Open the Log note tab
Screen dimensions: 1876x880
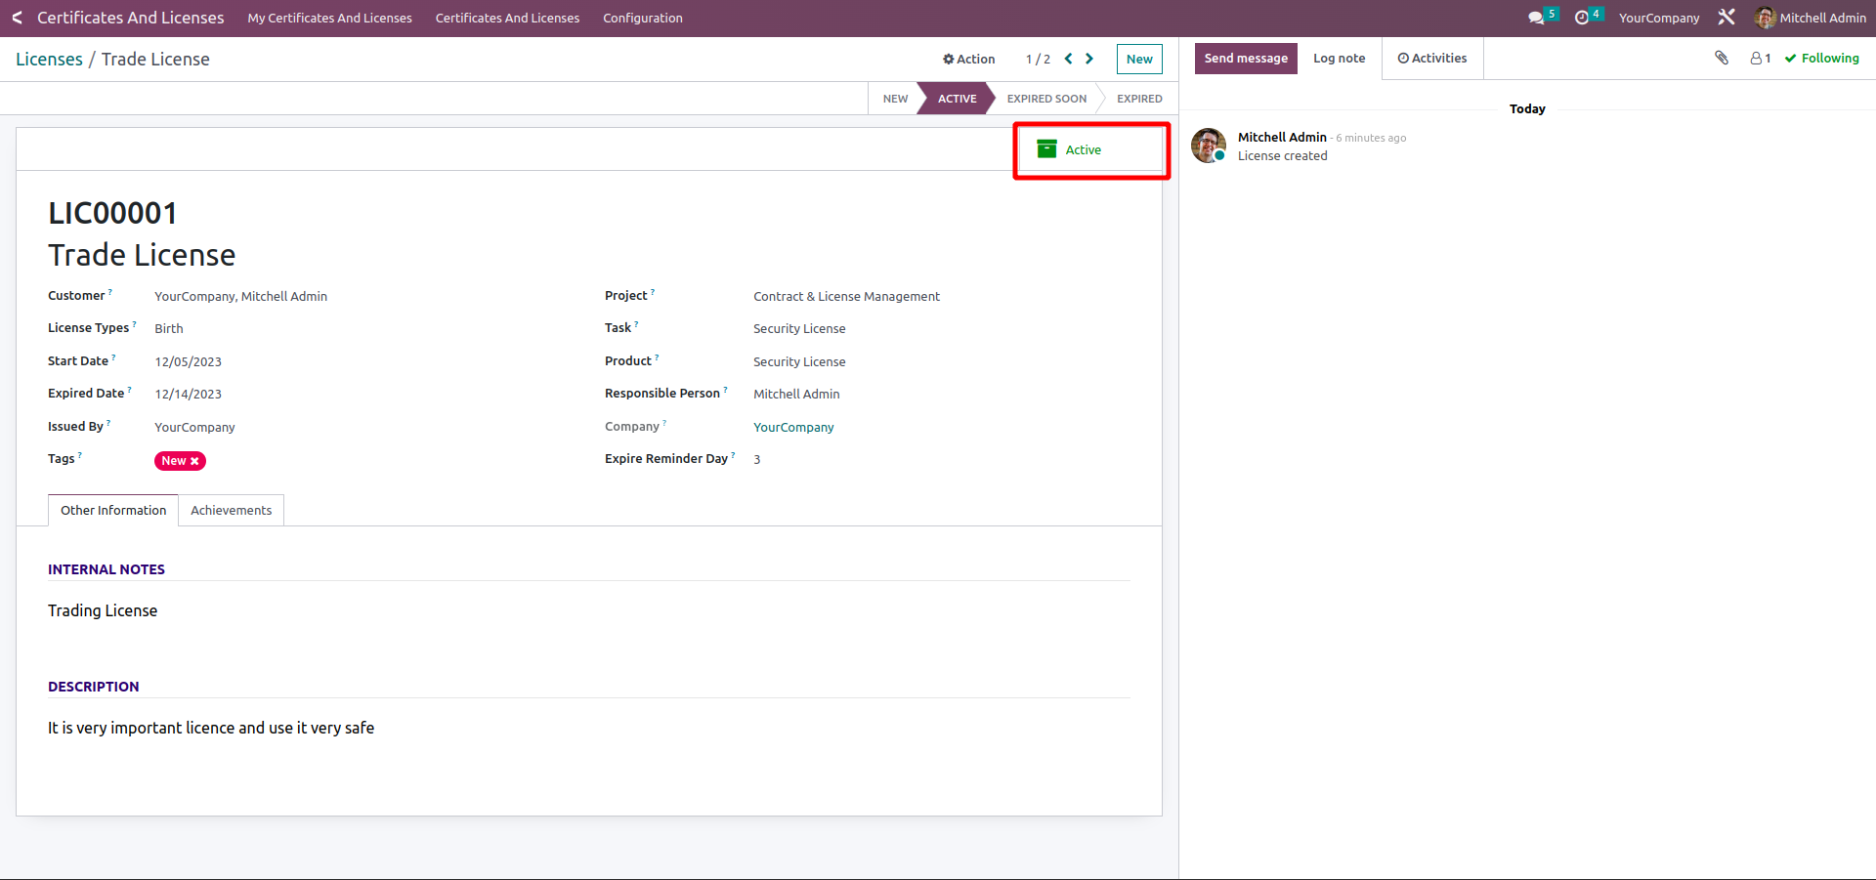tap(1339, 58)
